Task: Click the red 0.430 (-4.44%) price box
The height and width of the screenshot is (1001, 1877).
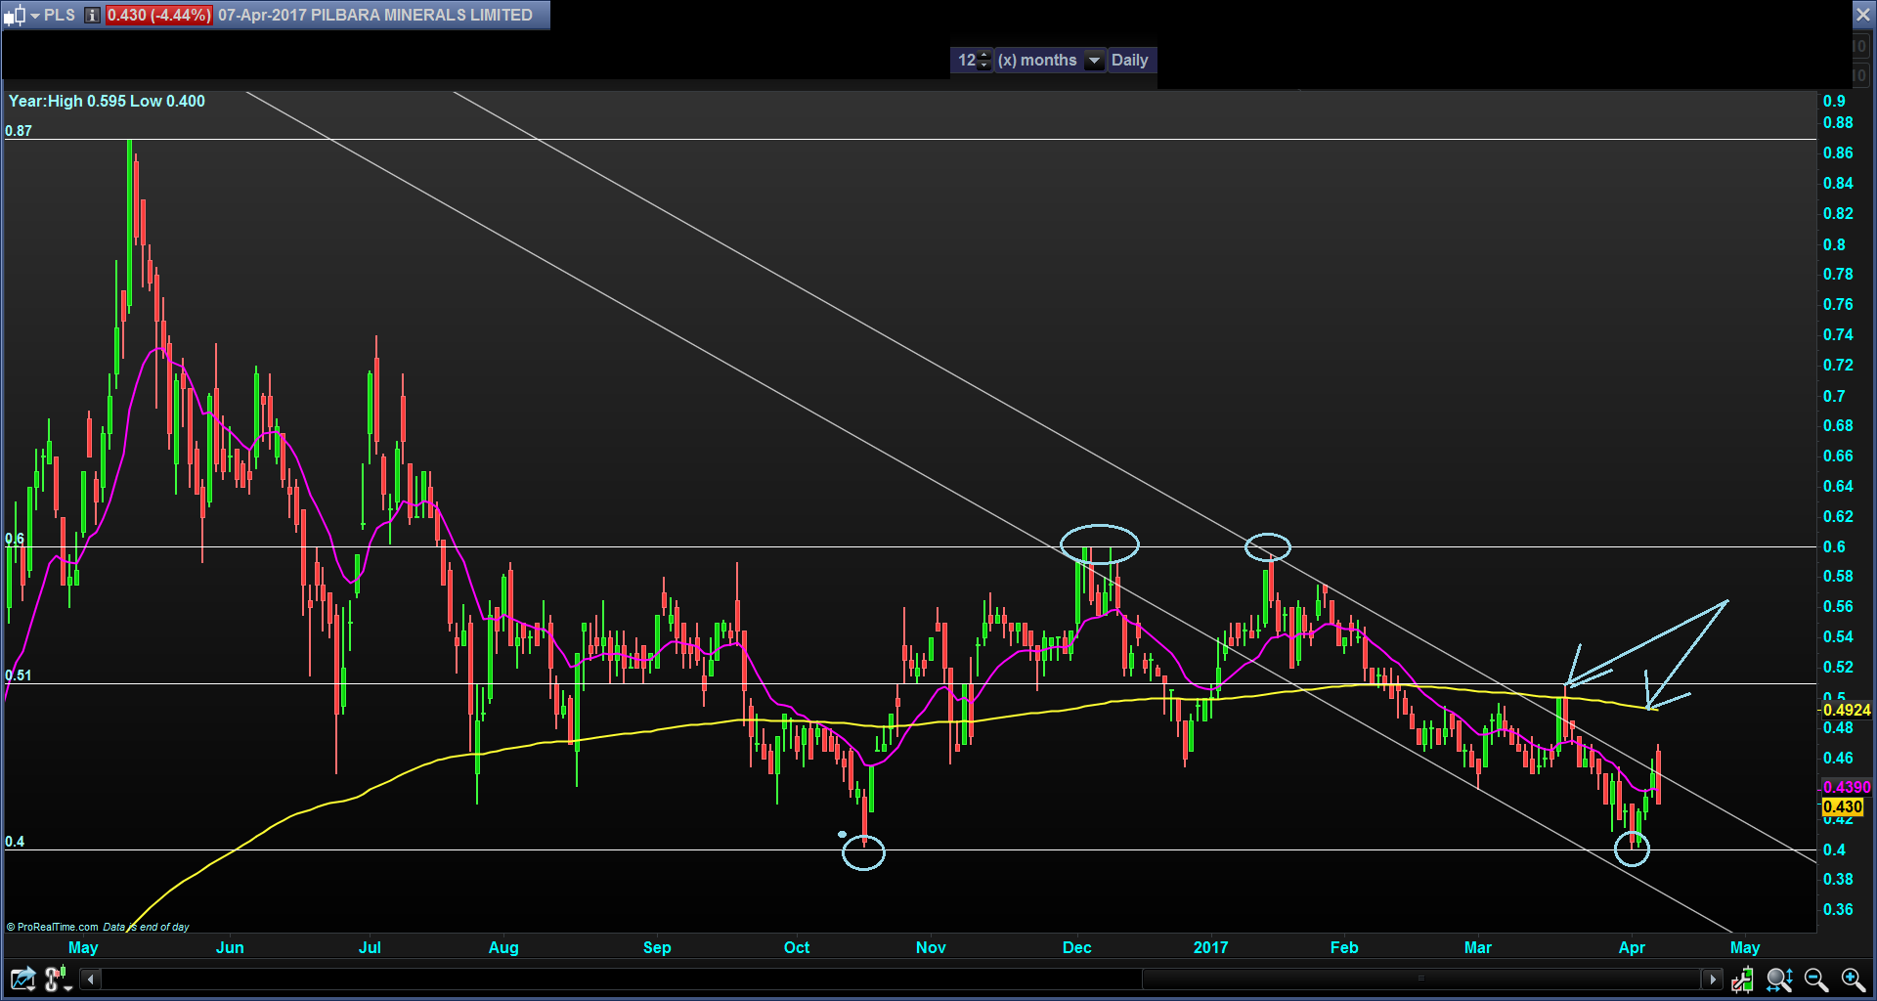Action: (158, 16)
